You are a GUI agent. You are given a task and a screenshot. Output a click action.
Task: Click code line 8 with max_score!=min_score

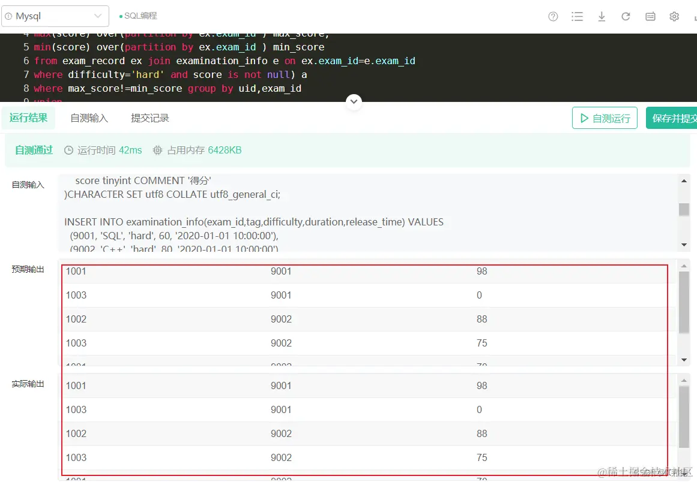(x=167, y=88)
